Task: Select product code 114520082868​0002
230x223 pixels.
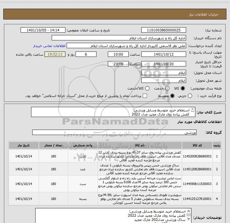Action: point(197,156)
